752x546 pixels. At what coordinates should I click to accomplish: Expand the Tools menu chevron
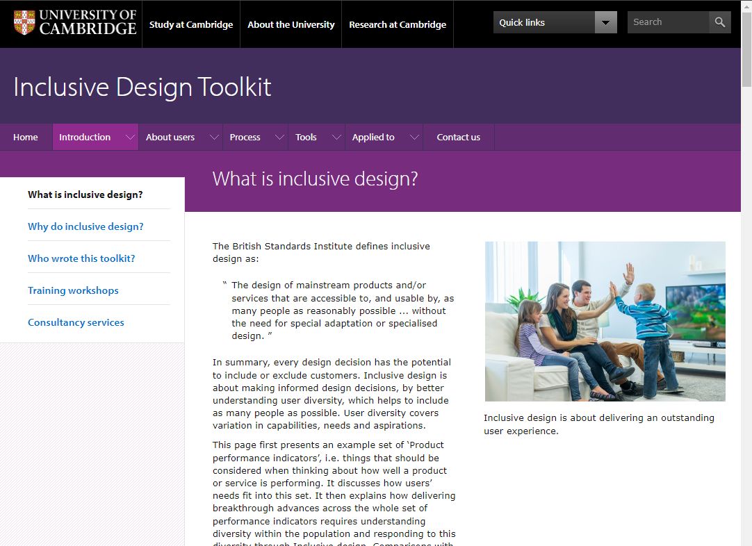point(336,137)
